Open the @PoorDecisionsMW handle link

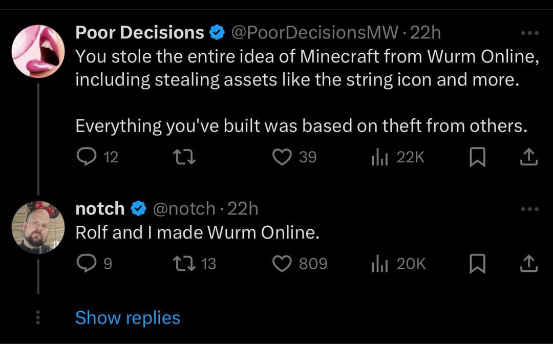[314, 33]
